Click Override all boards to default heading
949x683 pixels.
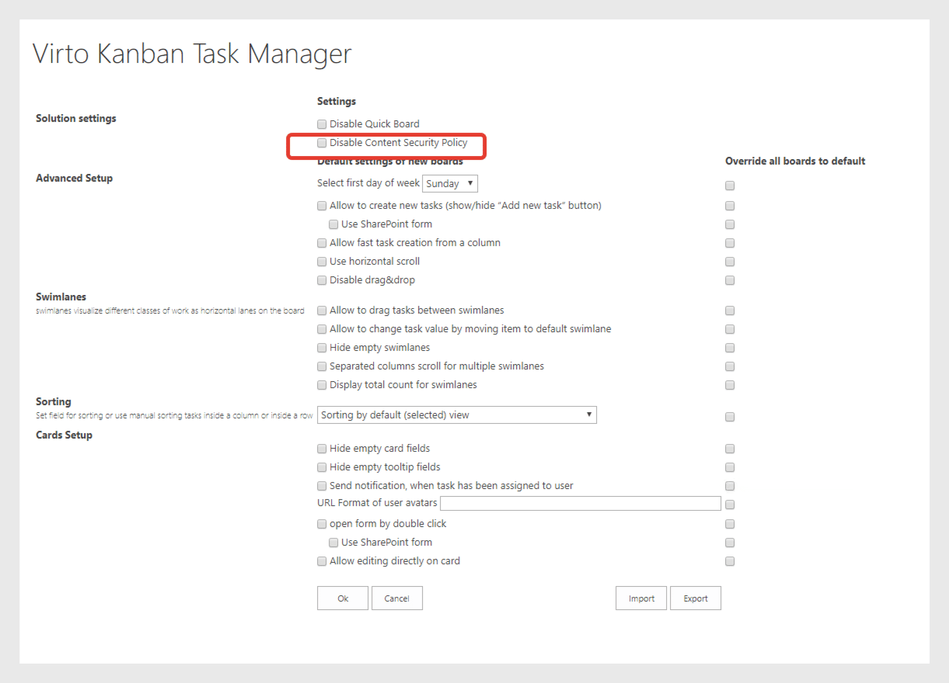pyautogui.click(x=795, y=161)
